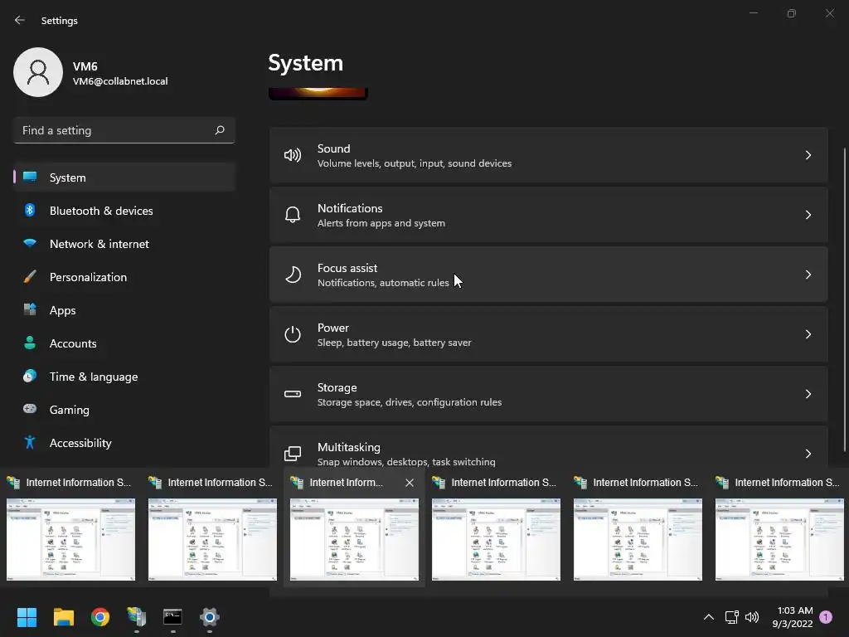Click the Apps icon in sidebar
The image size is (849, 637).
pyautogui.click(x=30, y=310)
